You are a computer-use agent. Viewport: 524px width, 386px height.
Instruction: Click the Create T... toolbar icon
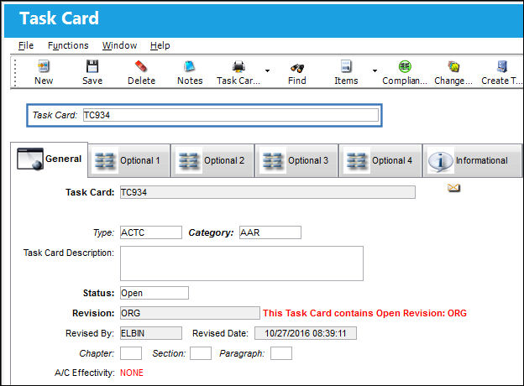pos(502,66)
